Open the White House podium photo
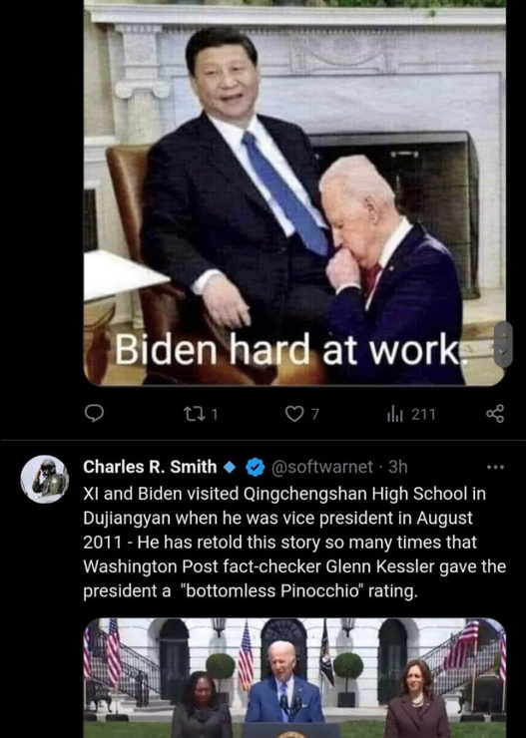This screenshot has height=738, width=526. pyautogui.click(x=294, y=678)
